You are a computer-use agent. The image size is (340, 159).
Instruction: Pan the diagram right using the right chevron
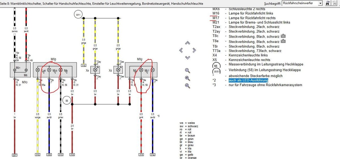[194, 50]
